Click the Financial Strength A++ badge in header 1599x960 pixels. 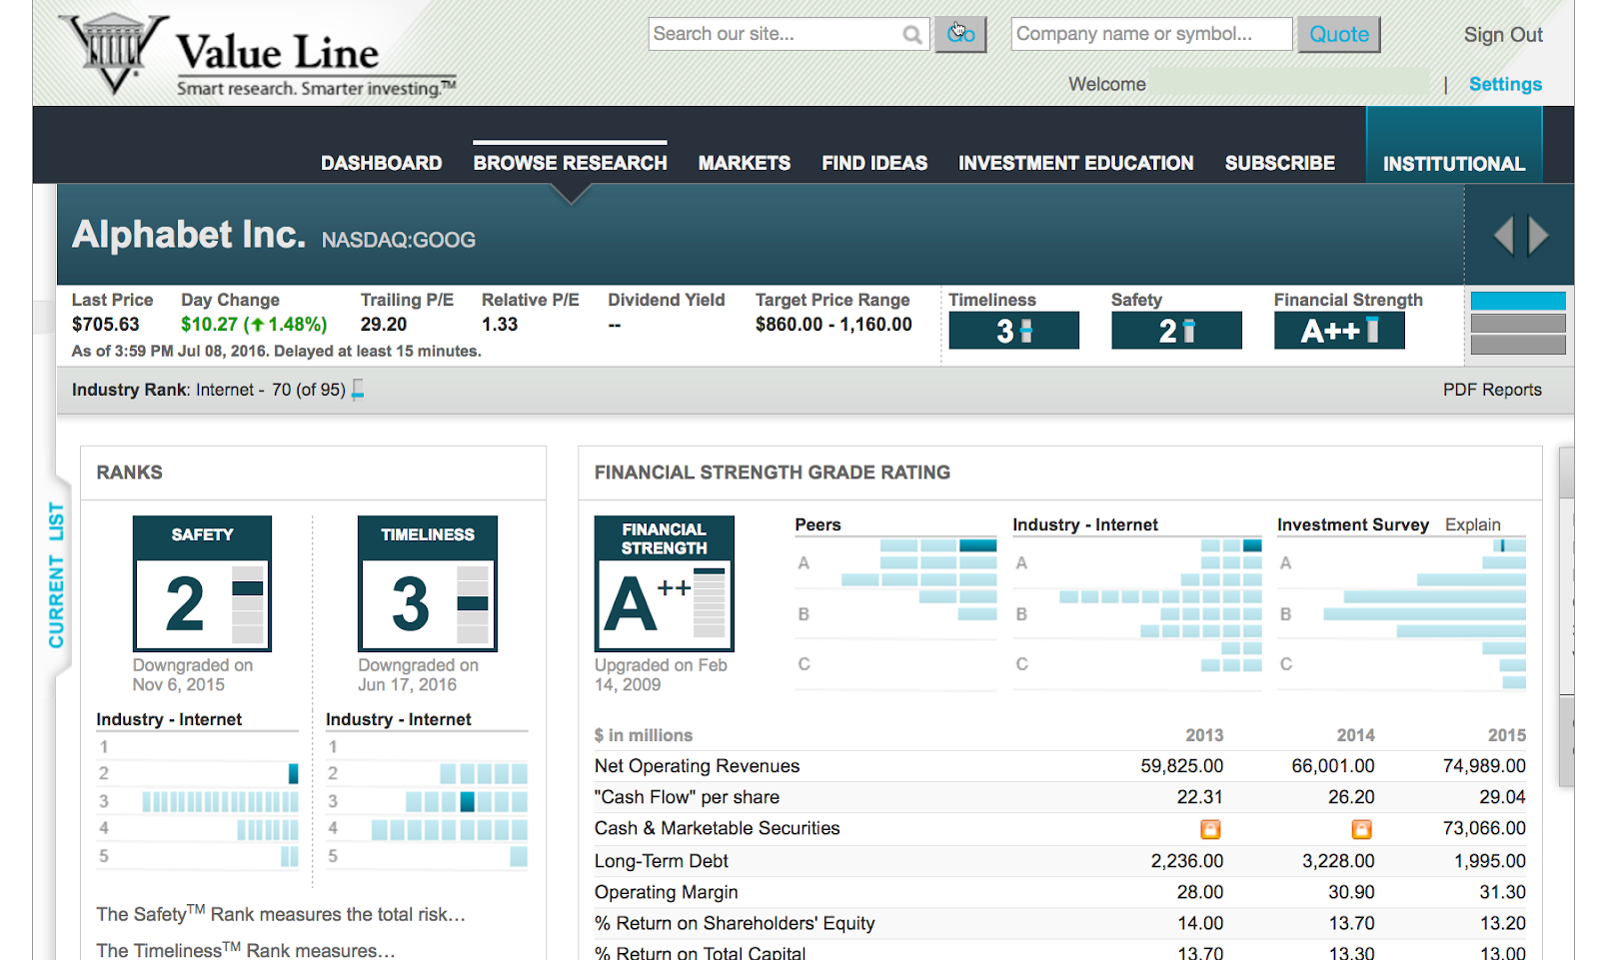[x=1339, y=331]
